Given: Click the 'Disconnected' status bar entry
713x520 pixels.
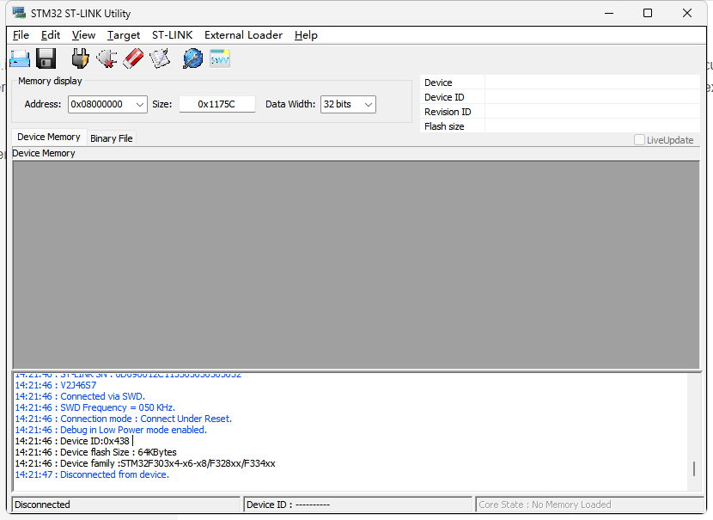Looking at the screenshot, I should pos(125,505).
